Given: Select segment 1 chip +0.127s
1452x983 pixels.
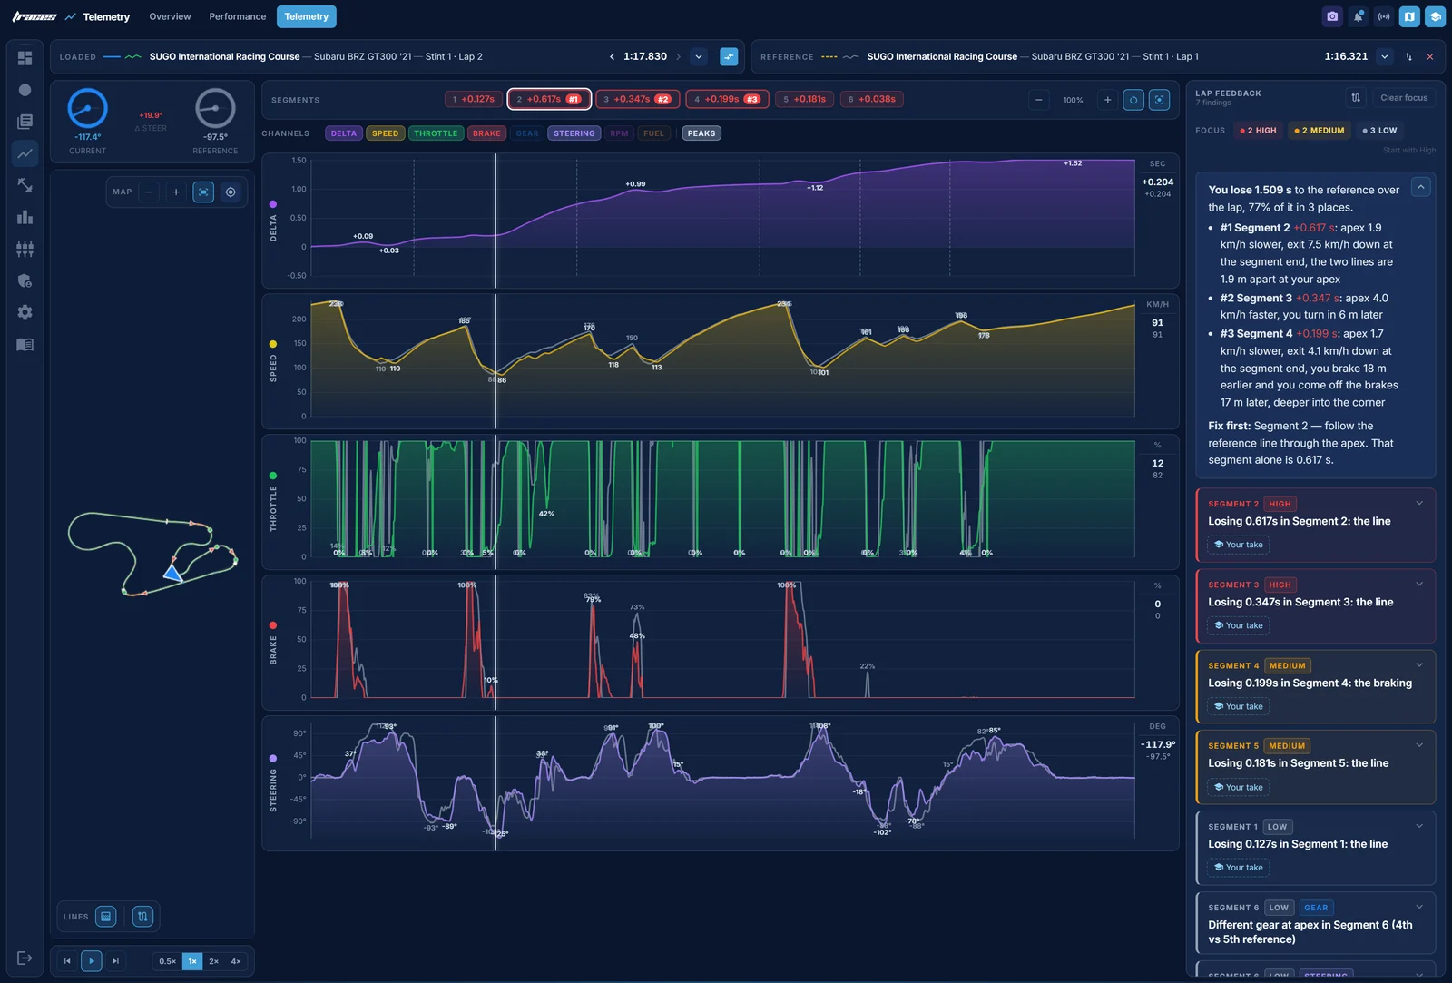Looking at the screenshot, I should click(x=474, y=99).
